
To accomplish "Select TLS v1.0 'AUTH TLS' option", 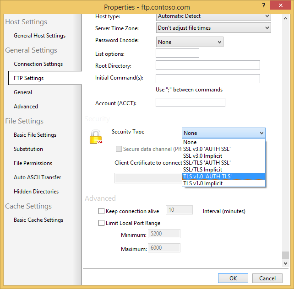I will tap(223, 177).
